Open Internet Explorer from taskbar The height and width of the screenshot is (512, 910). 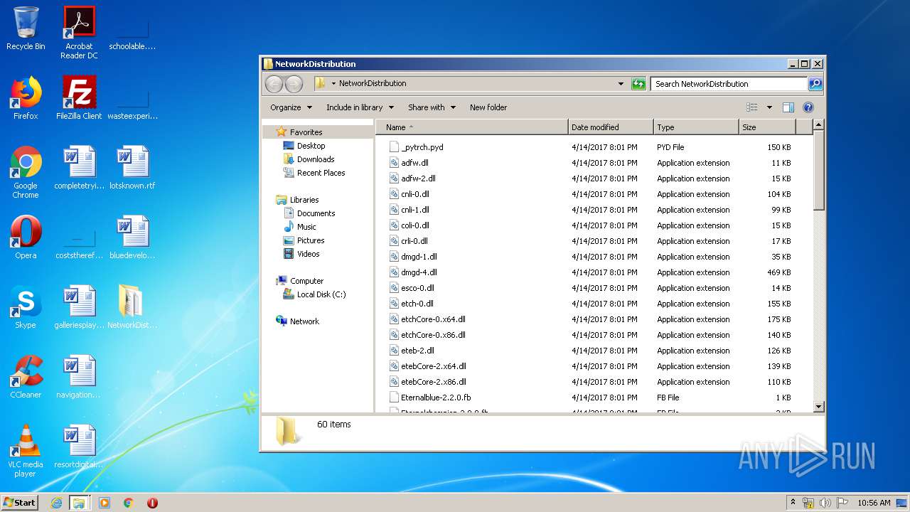(57, 503)
